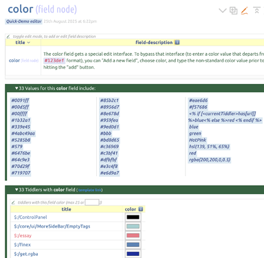The width and height of the screenshot is (264, 258).
Task: Select the HotPink color value
Action: coord(197,140)
